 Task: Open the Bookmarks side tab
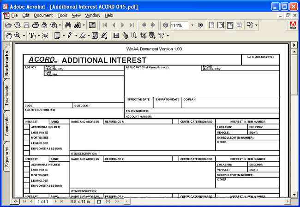[7, 63]
